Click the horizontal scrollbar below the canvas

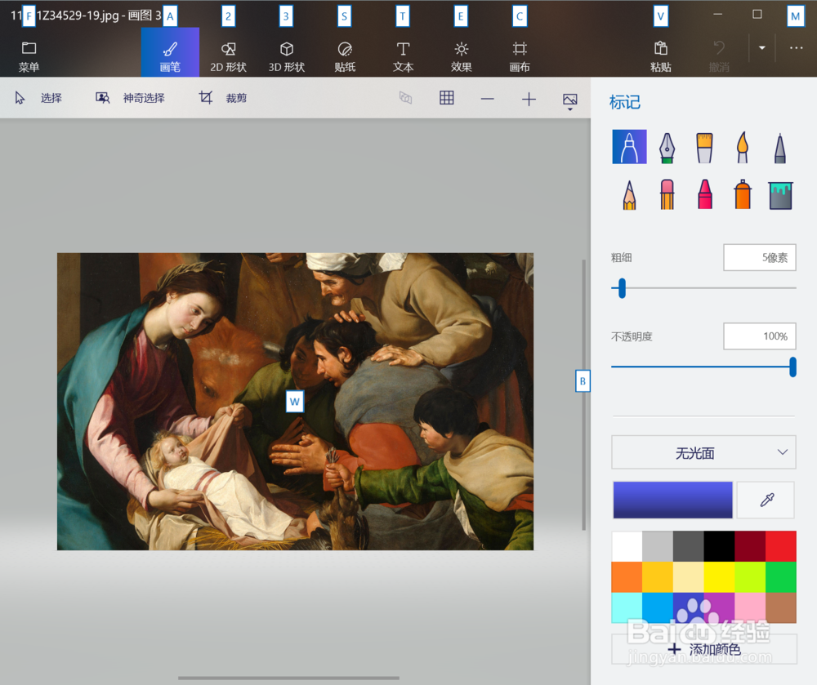[288, 678]
